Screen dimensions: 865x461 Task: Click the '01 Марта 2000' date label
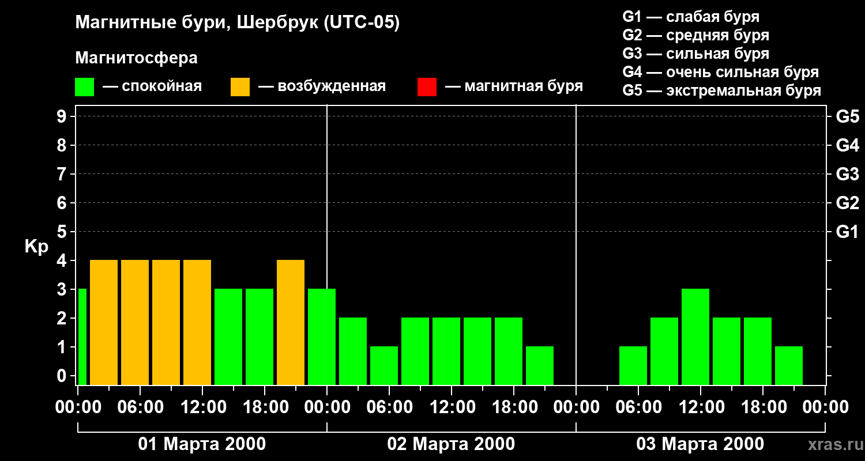(x=202, y=444)
